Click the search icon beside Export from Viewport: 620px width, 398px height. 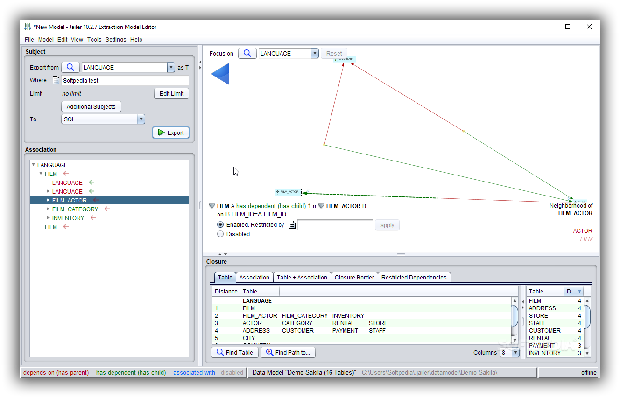click(70, 67)
